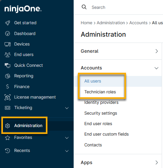Open License management in sidebar
The height and width of the screenshot is (168, 163).
[35, 97]
